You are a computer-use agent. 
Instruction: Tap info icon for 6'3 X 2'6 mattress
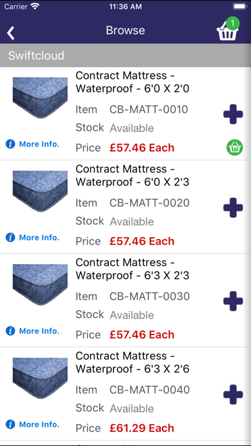pyautogui.click(x=10, y=424)
